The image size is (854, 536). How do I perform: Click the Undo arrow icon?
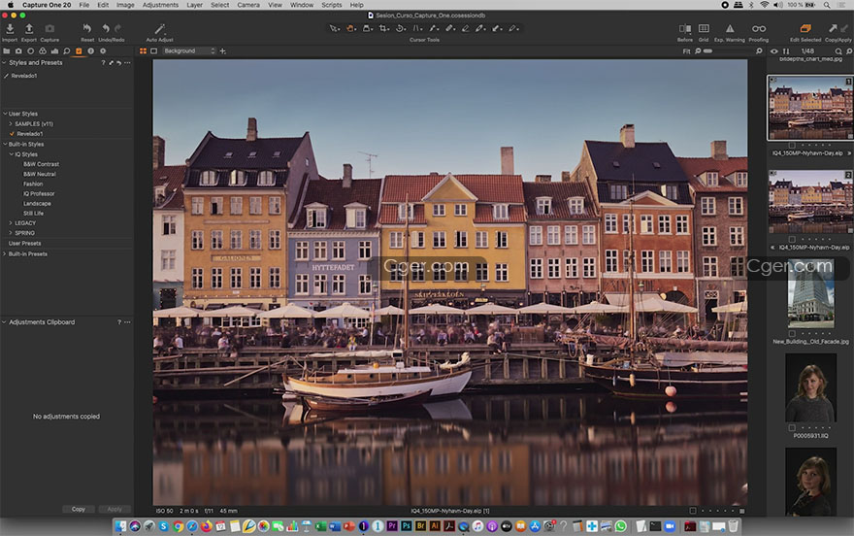[x=106, y=28]
